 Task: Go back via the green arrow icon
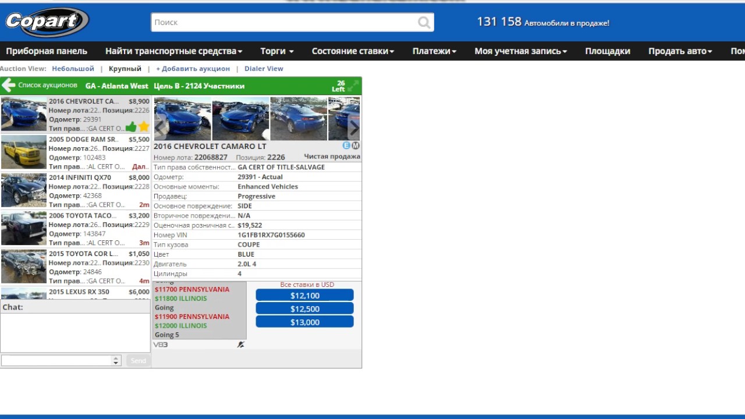click(x=8, y=86)
